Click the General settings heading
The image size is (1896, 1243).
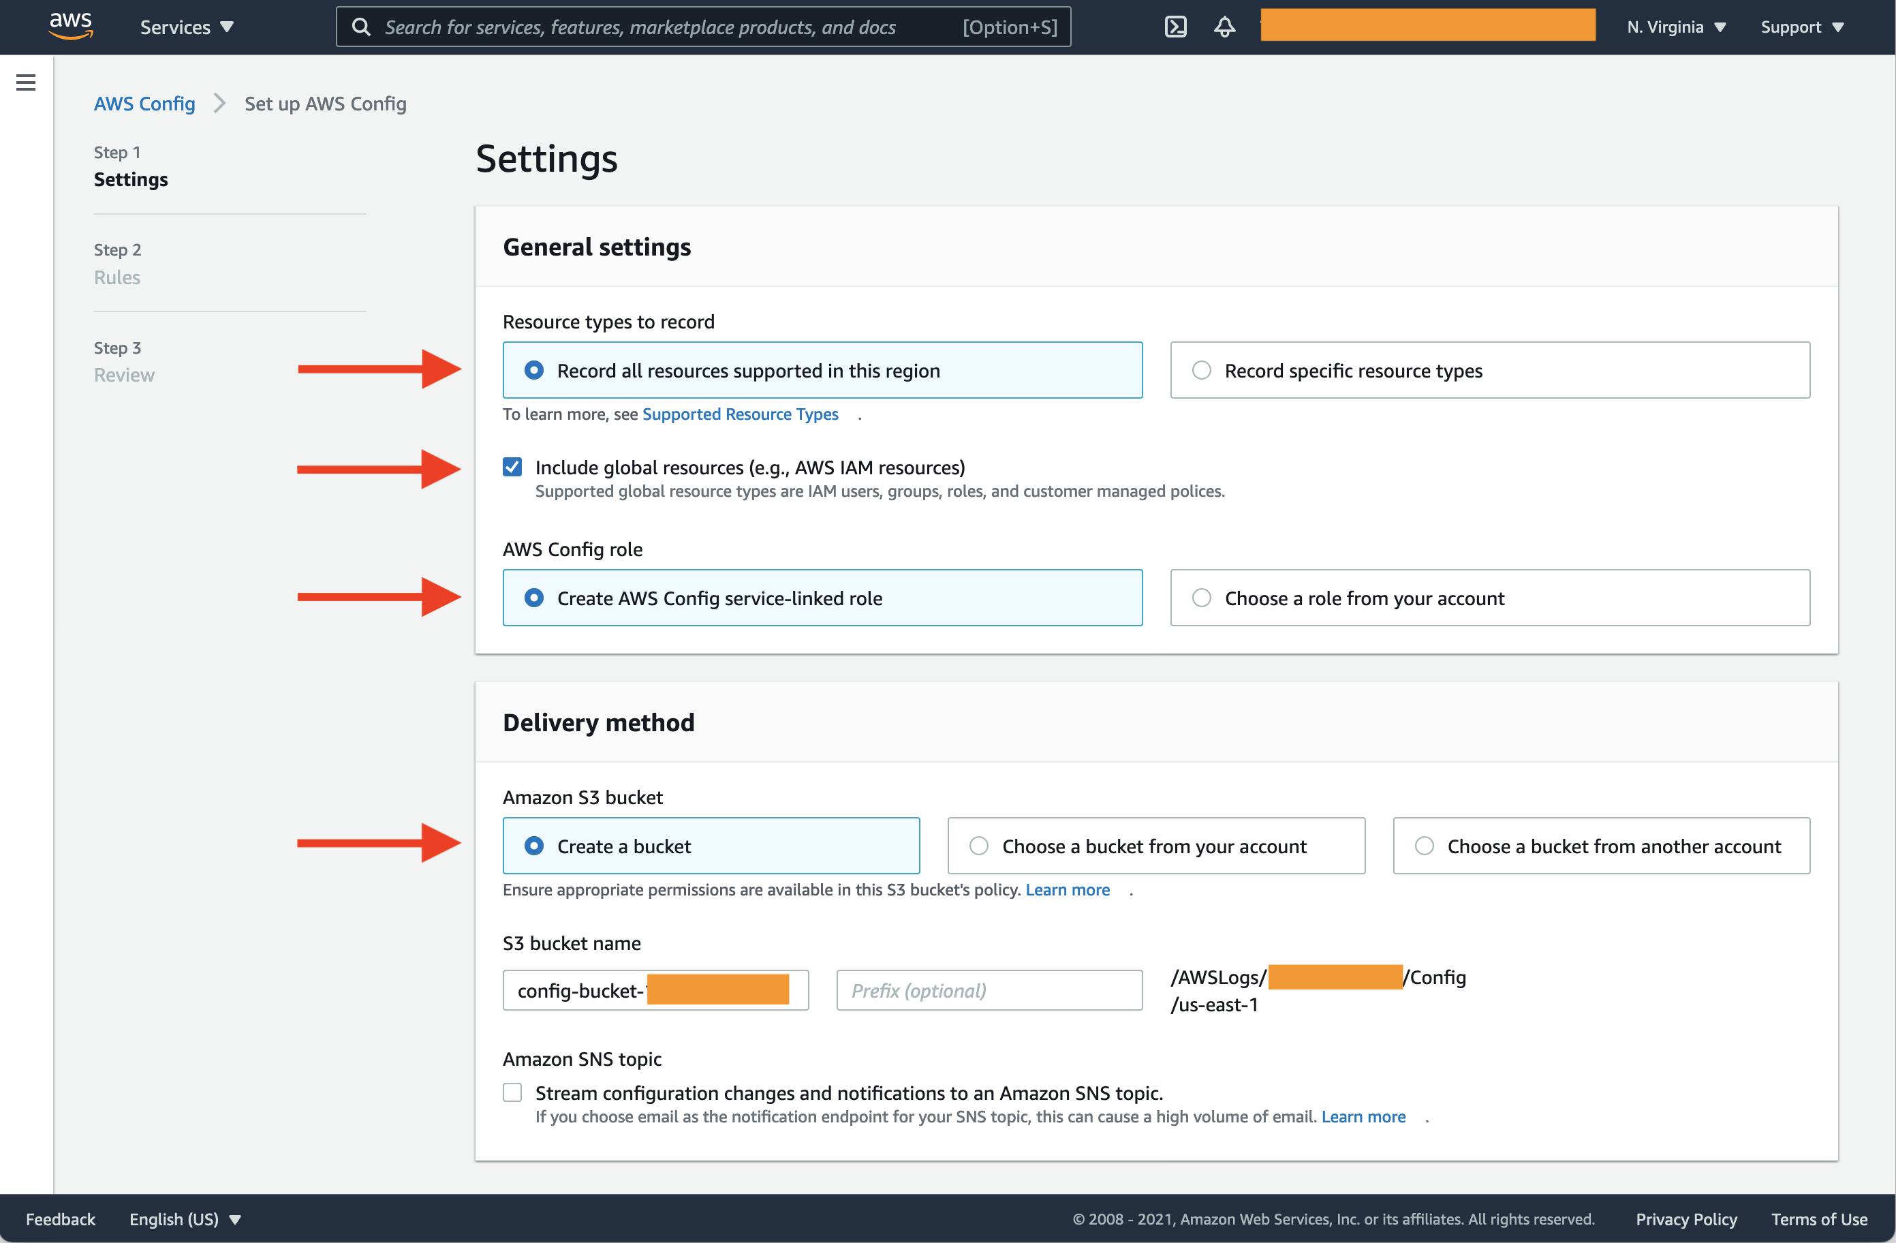597,247
